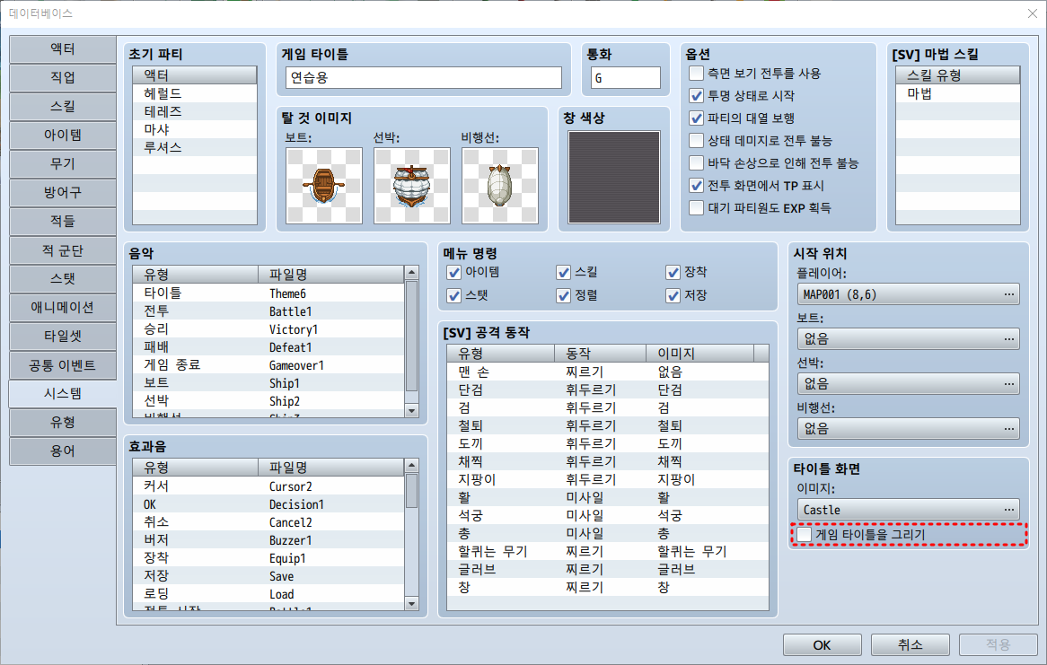Select 테레즈 in initial party list
The width and height of the screenshot is (1047, 665).
(195, 111)
